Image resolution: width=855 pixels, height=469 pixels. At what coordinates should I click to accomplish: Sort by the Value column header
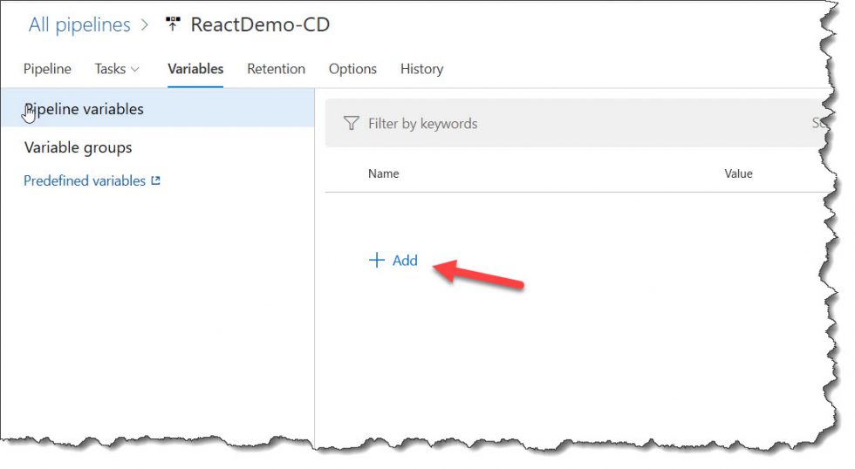[x=738, y=173]
